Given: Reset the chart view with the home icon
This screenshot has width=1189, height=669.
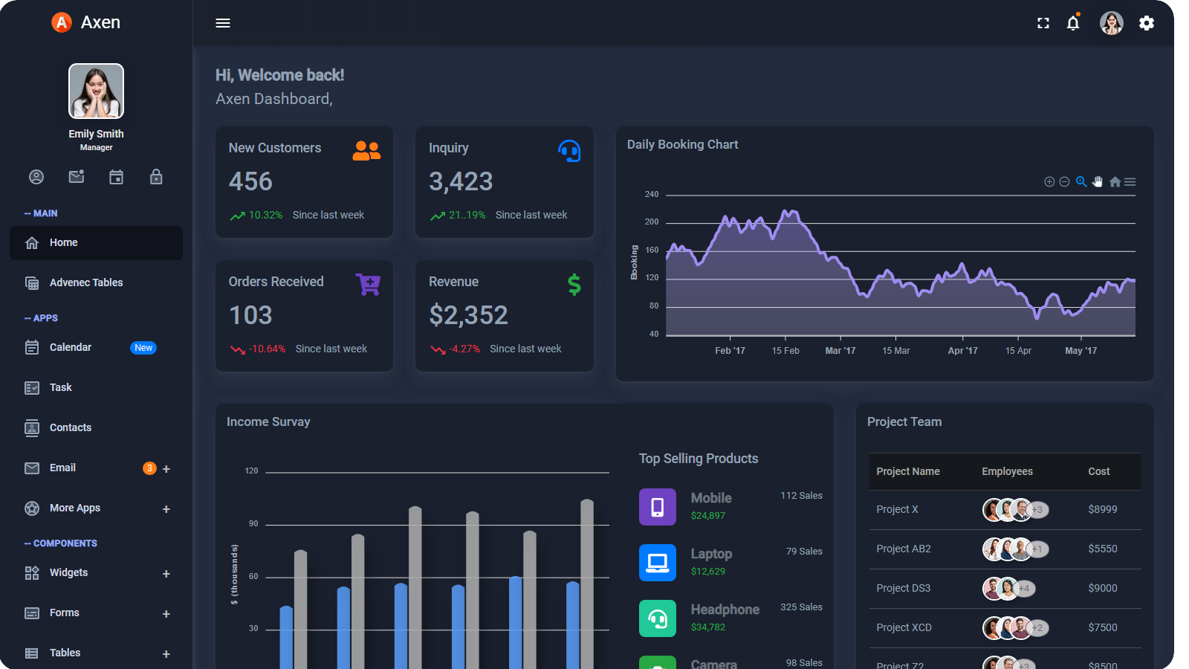Looking at the screenshot, I should point(1115,181).
